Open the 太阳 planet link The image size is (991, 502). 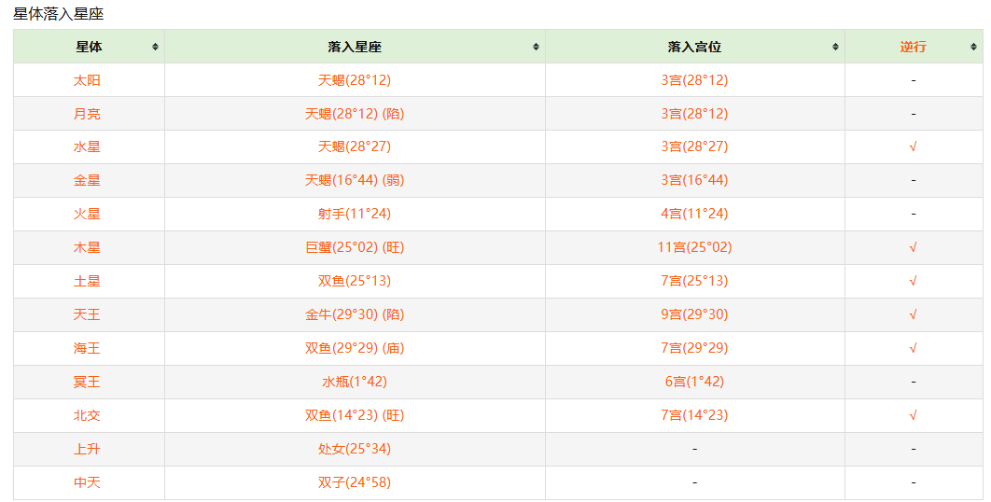click(87, 80)
